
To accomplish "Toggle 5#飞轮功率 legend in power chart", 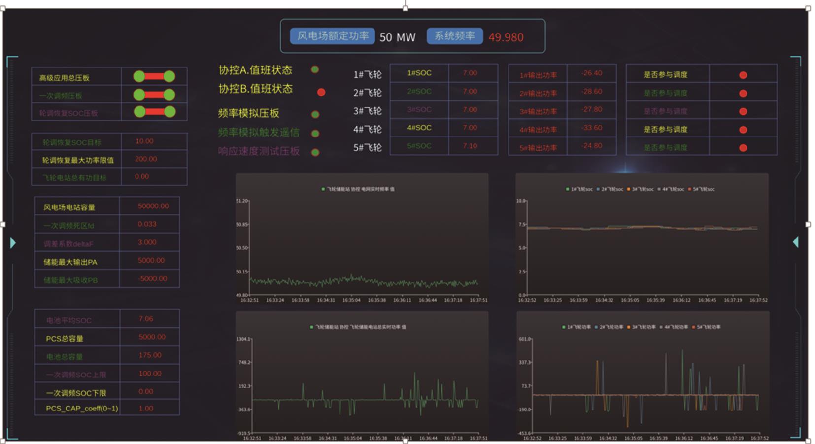I will tap(706, 327).
